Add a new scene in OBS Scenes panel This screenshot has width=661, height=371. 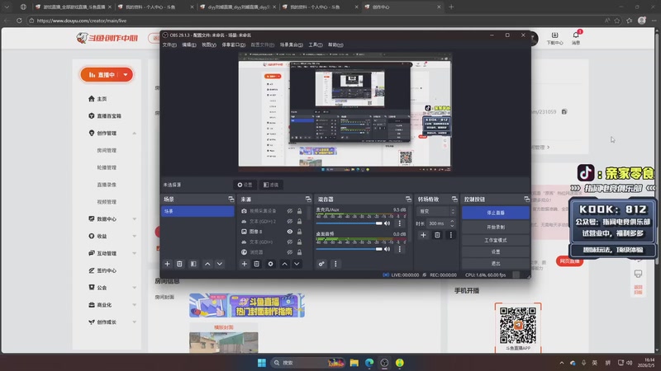168,264
